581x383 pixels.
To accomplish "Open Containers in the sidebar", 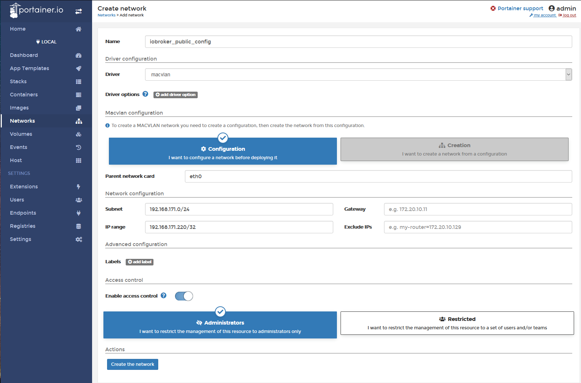I will point(24,95).
